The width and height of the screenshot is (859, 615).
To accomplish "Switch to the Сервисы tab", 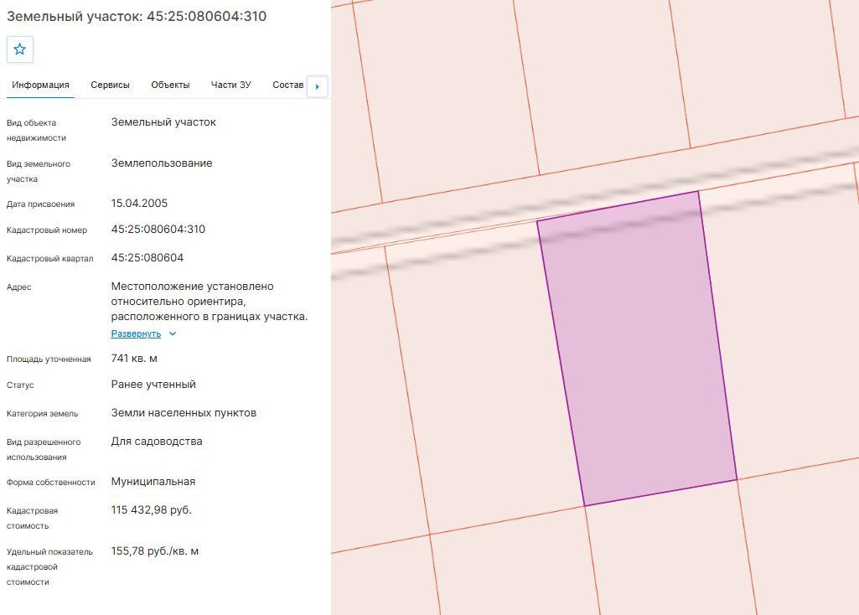I will (x=110, y=85).
